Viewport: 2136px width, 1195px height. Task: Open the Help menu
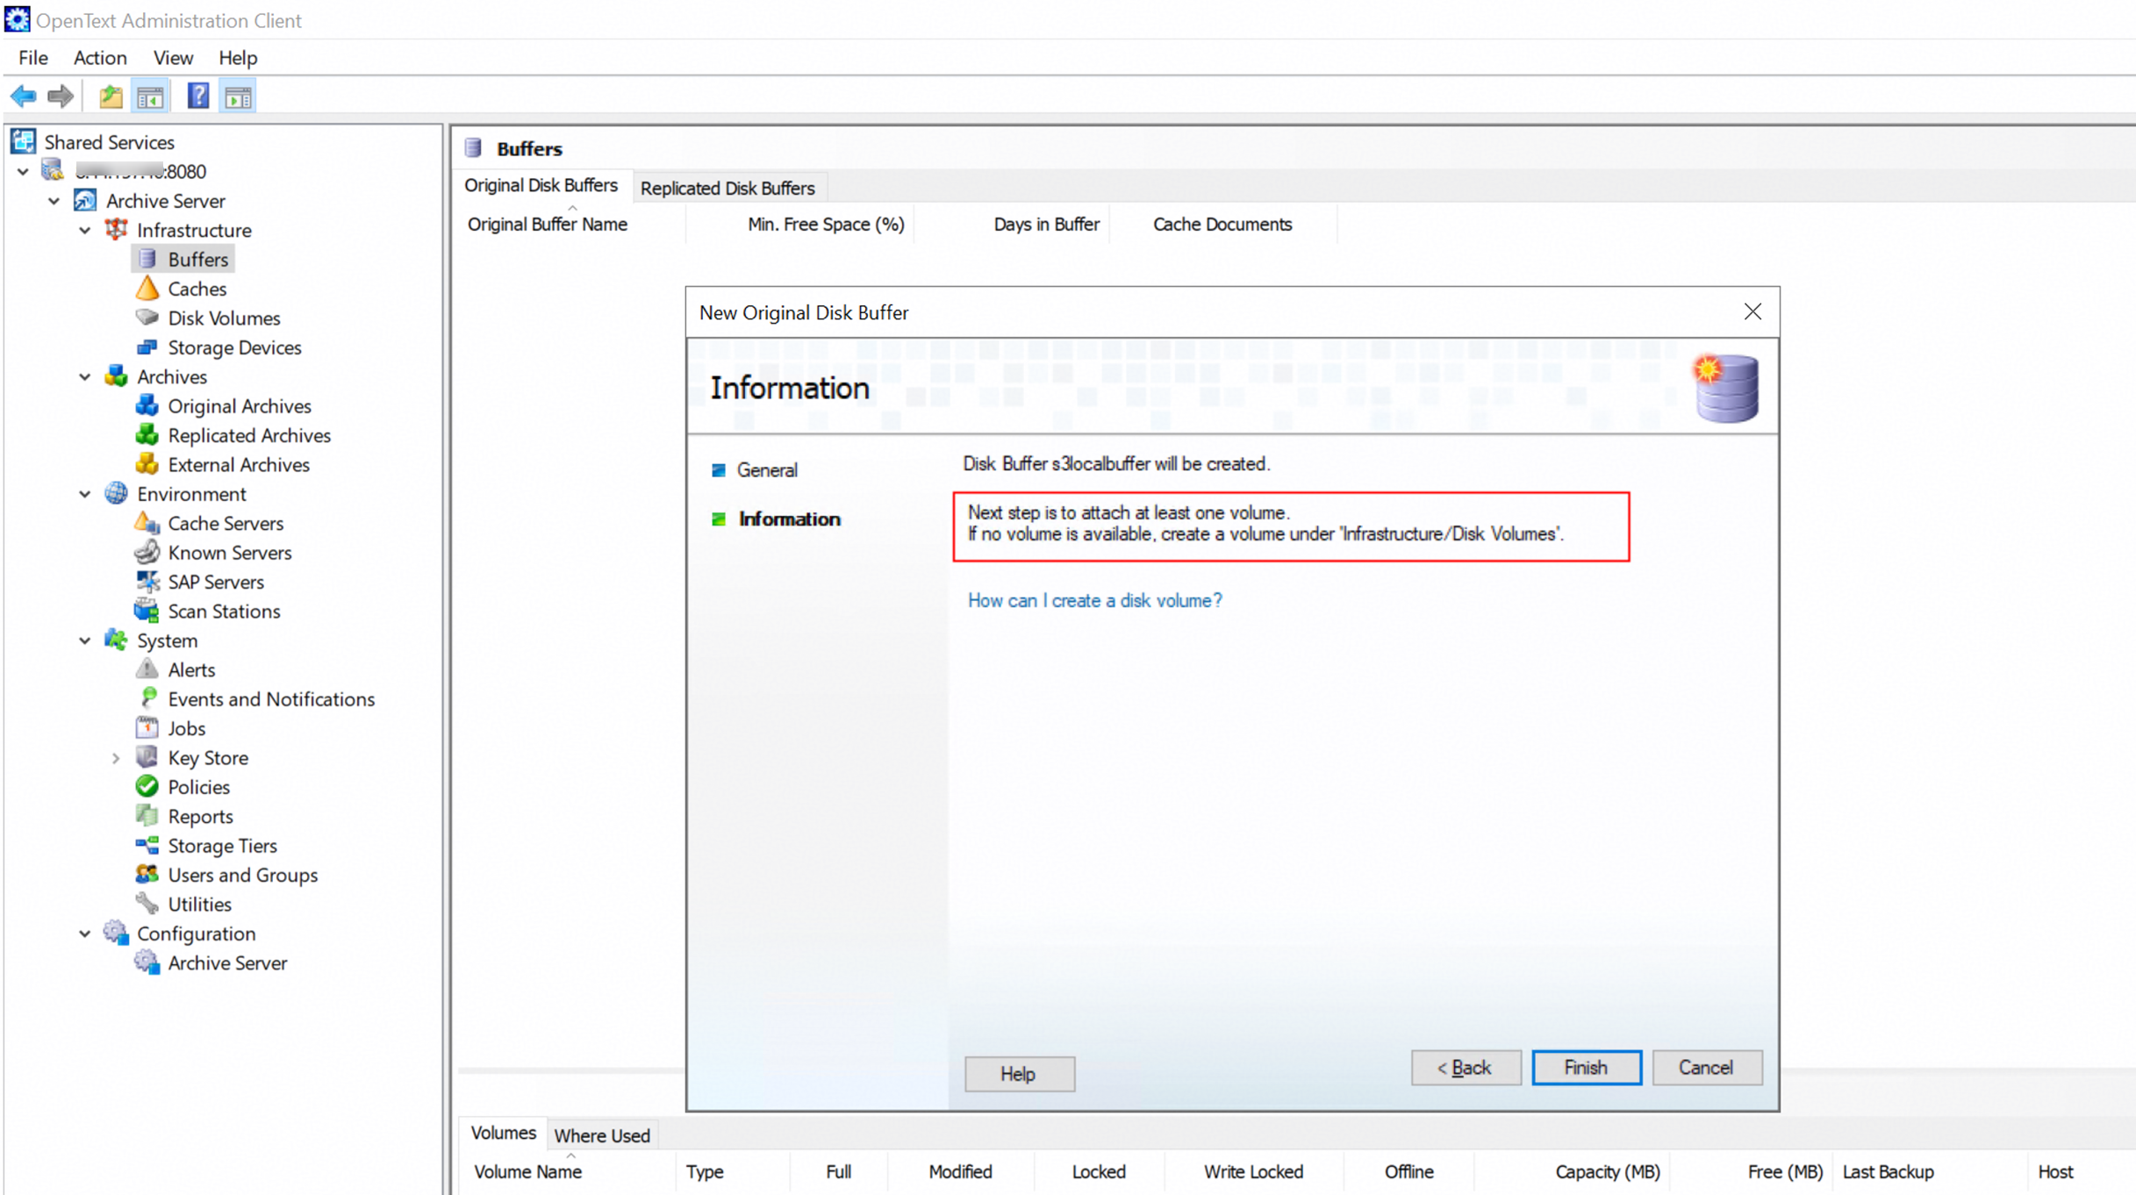(238, 58)
